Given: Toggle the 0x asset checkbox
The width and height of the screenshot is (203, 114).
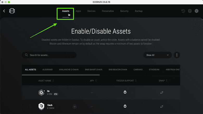Looking at the screenshot, I should tap(29, 92).
